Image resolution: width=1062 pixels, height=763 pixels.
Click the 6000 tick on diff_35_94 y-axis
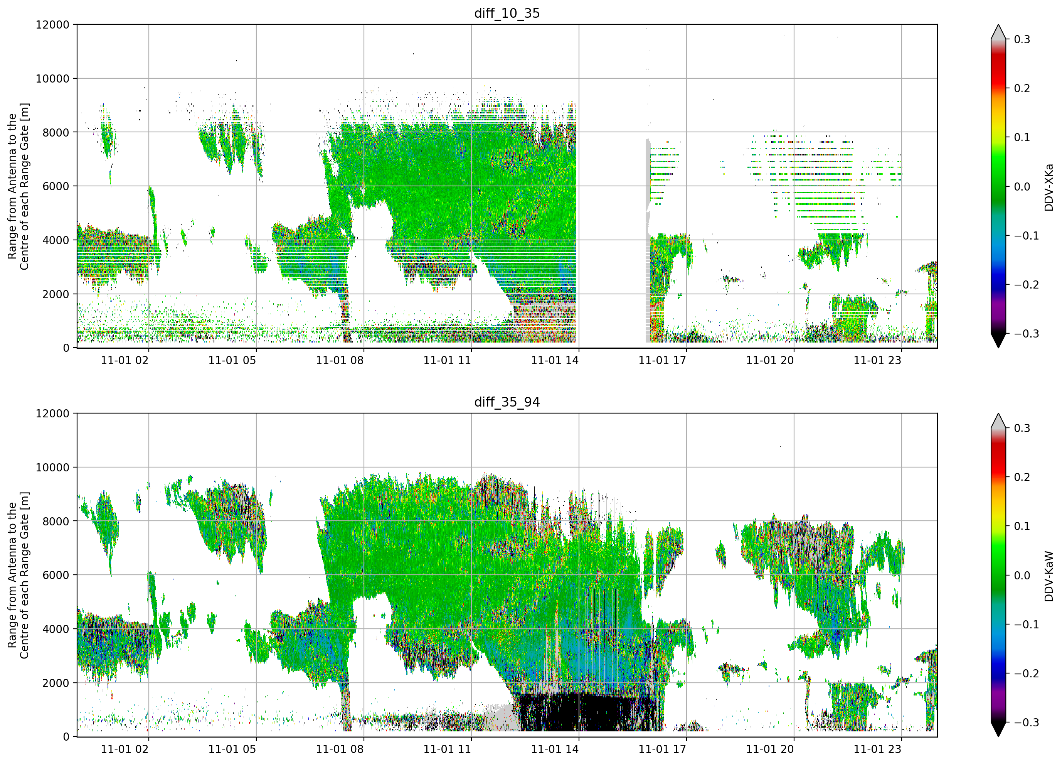tap(56, 575)
